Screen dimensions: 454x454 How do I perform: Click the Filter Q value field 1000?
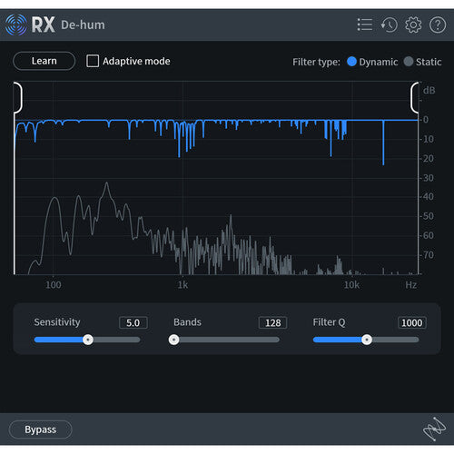coord(412,322)
